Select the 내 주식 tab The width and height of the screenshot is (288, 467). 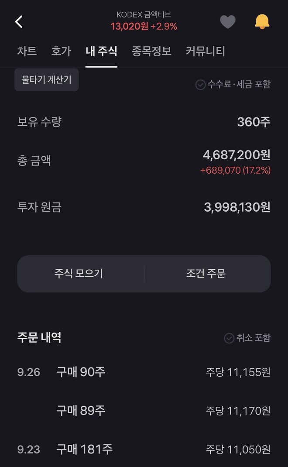tap(101, 51)
